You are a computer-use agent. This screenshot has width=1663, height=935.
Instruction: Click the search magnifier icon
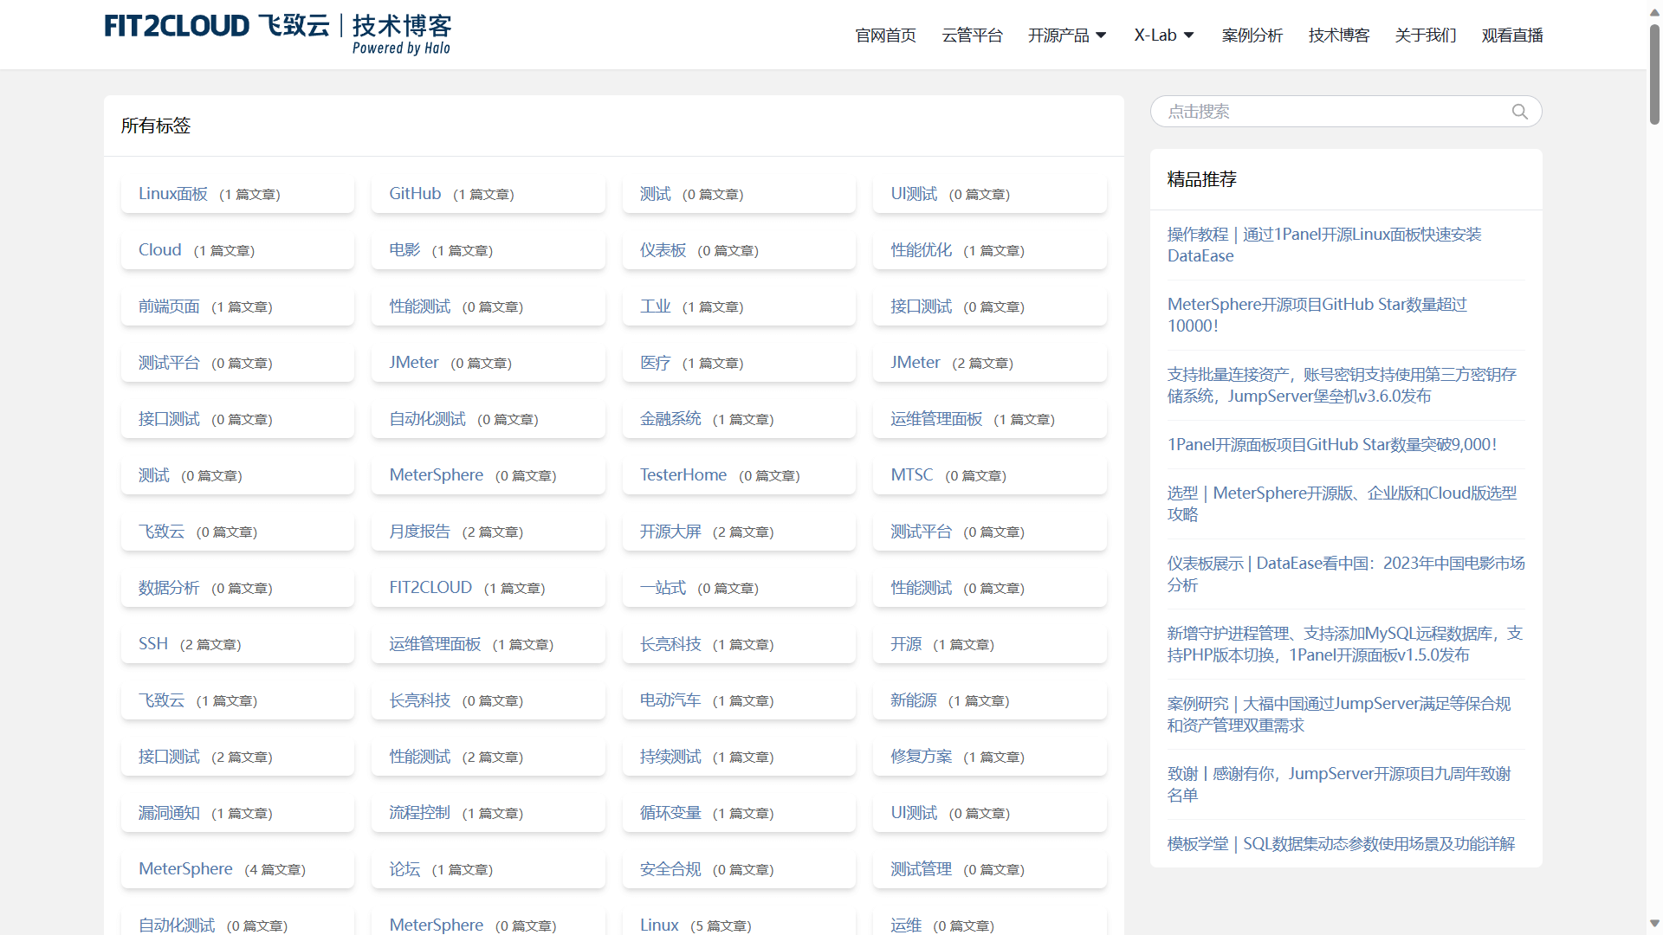[1519, 112]
